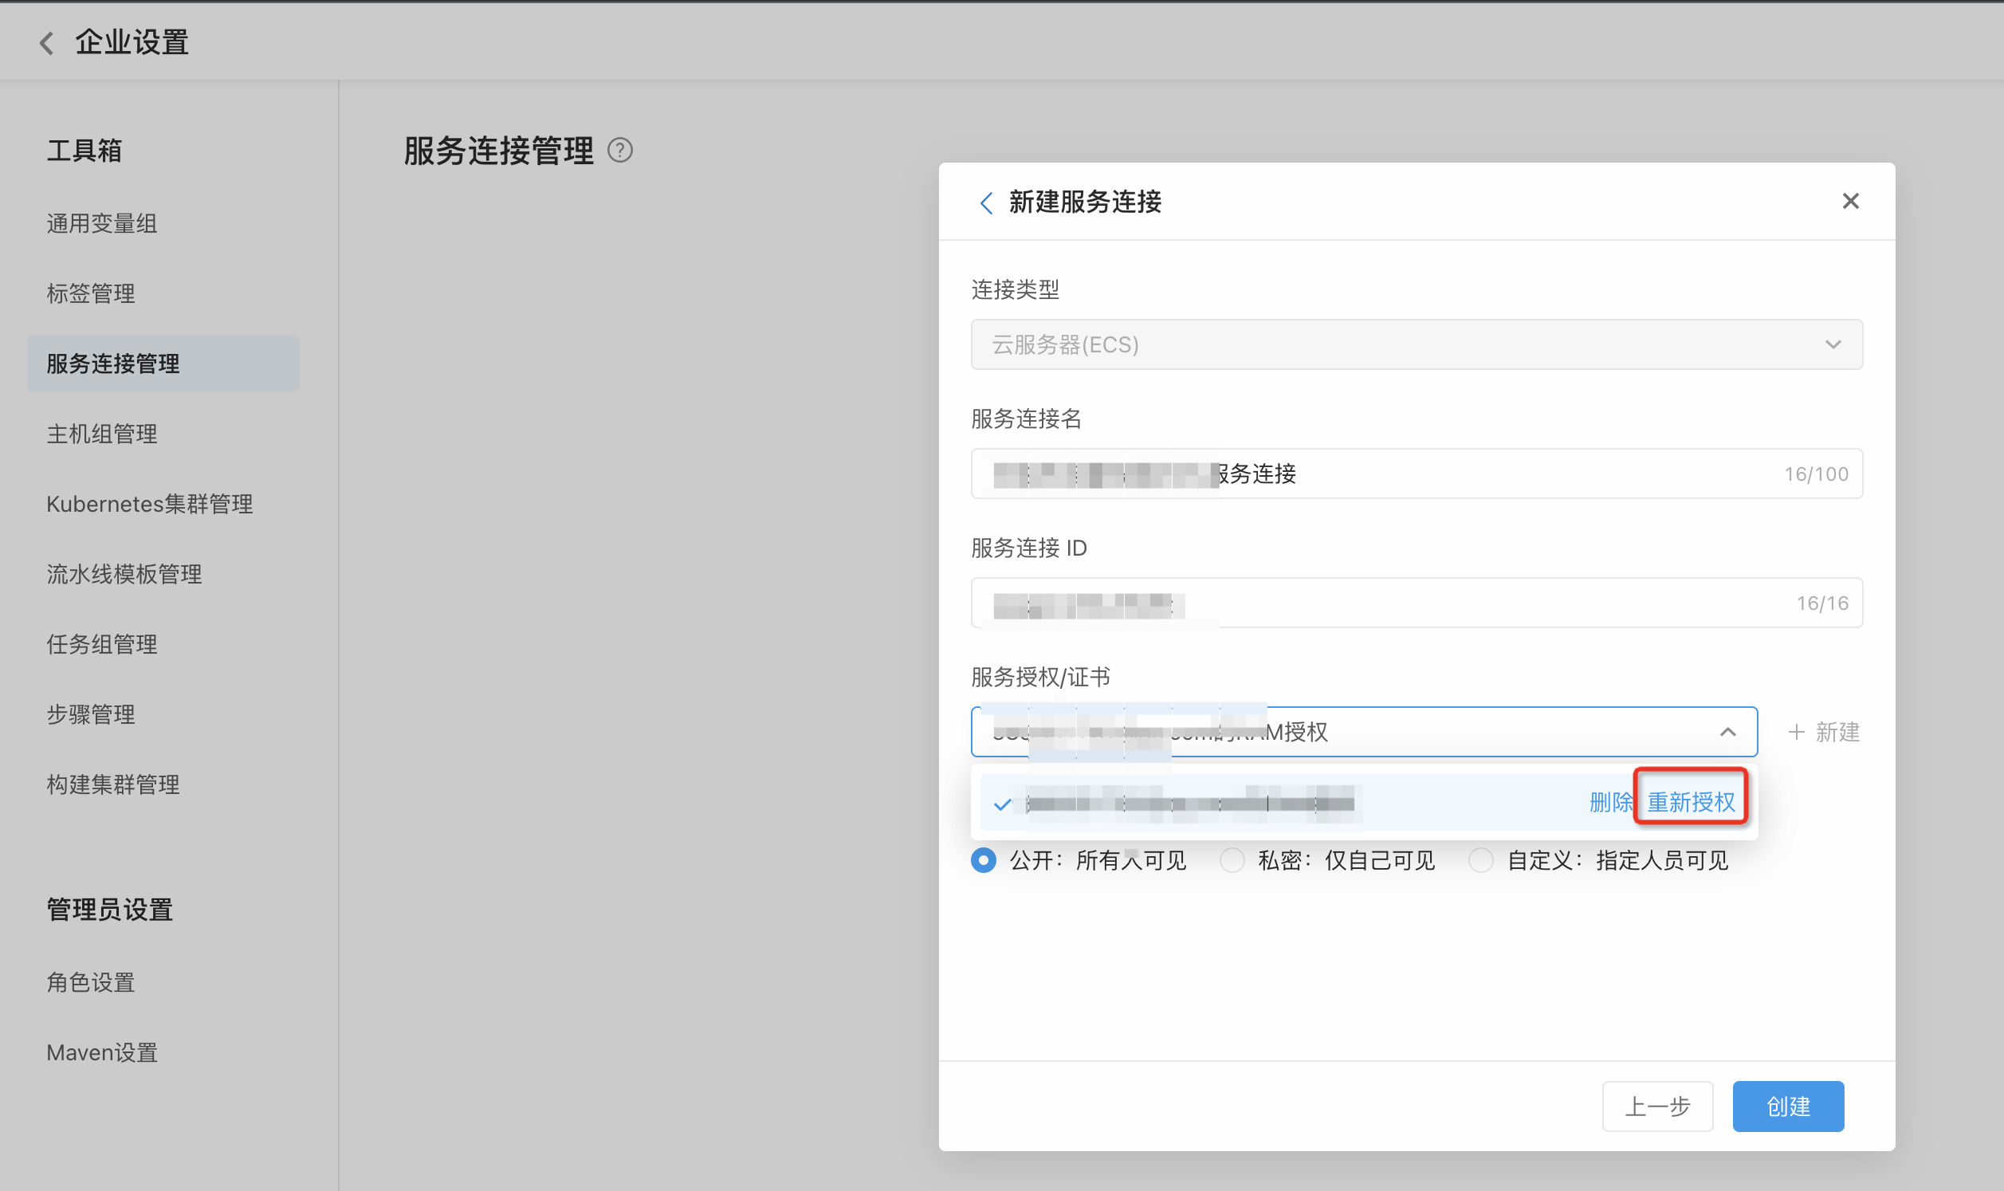This screenshot has height=1191, width=2004.
Task: Click the 服务连接名 input field
Action: click(1417, 474)
